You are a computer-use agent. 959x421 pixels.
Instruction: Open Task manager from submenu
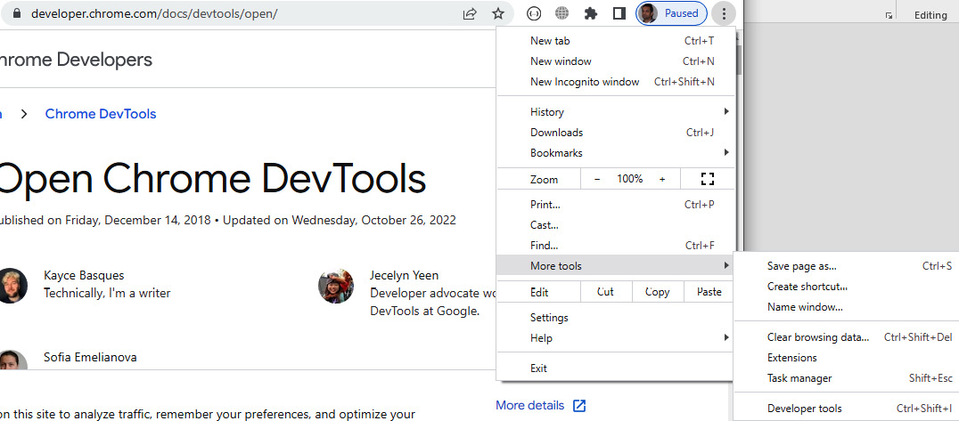(847, 378)
